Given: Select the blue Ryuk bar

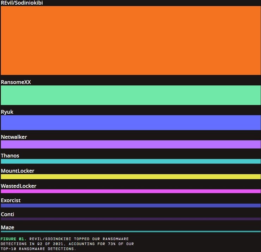Looking at the screenshot, I should coord(130,122).
